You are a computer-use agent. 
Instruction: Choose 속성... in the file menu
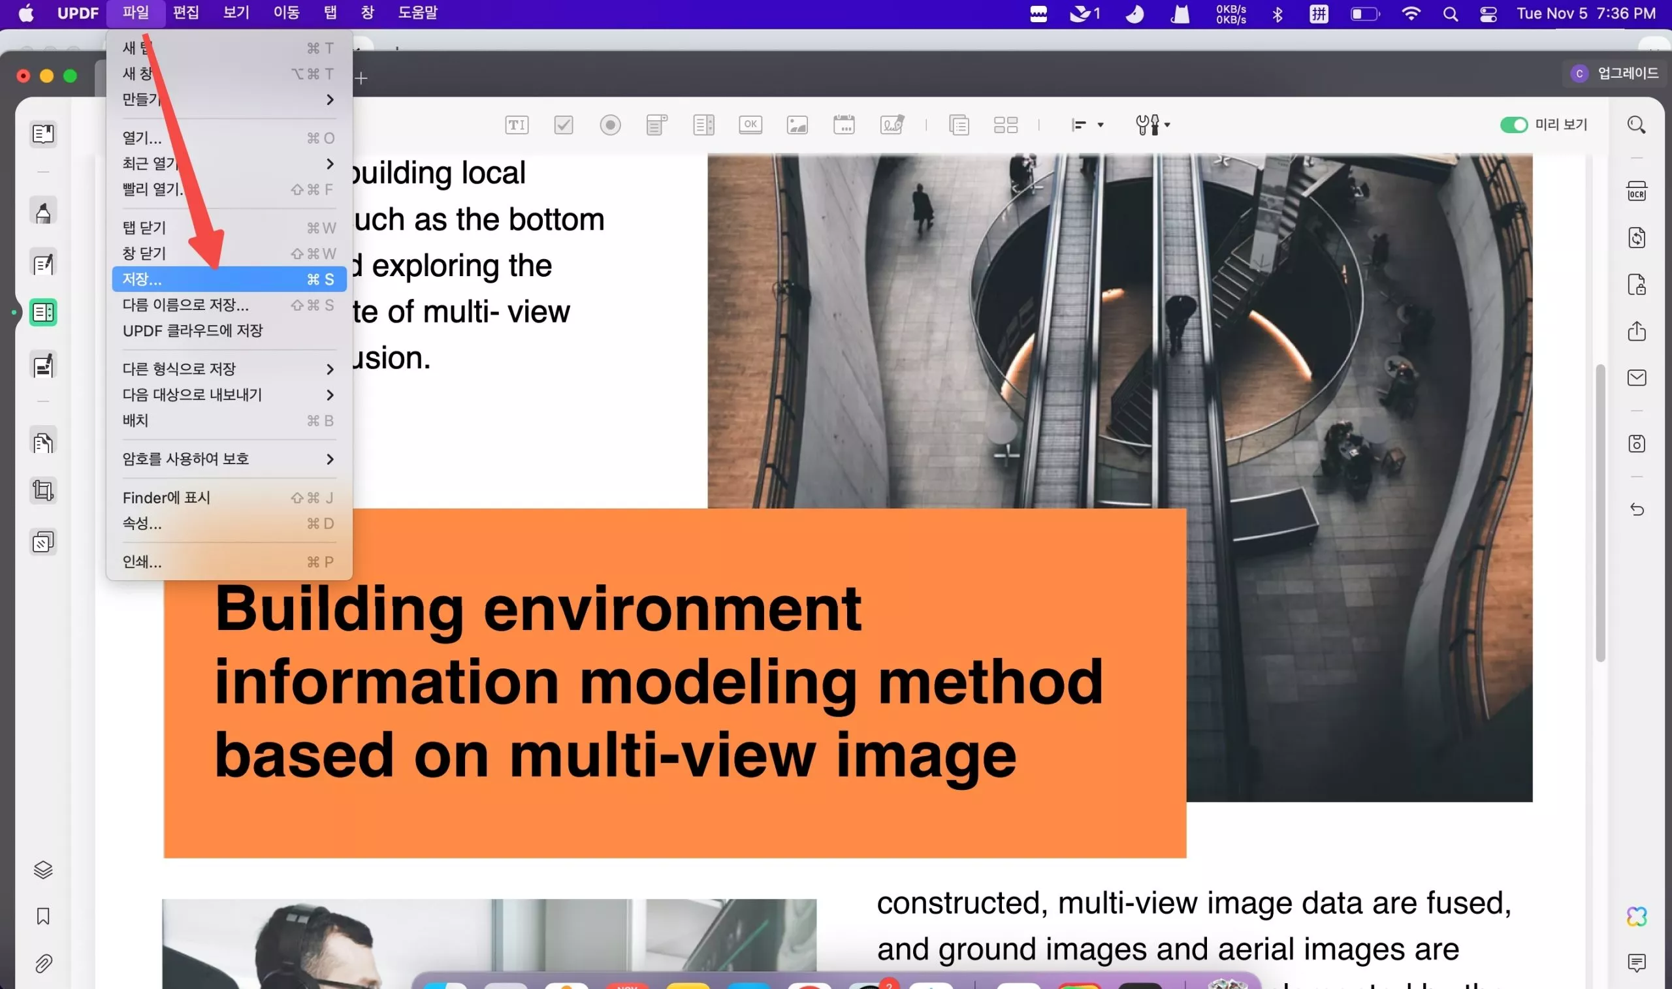click(x=229, y=523)
